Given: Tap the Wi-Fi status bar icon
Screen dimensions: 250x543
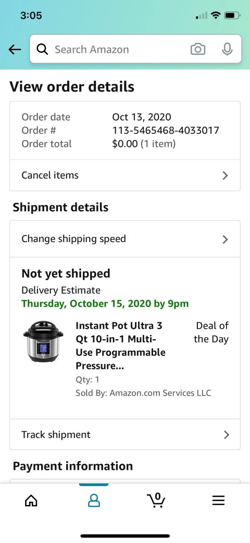Looking at the screenshot, I should [x=216, y=15].
